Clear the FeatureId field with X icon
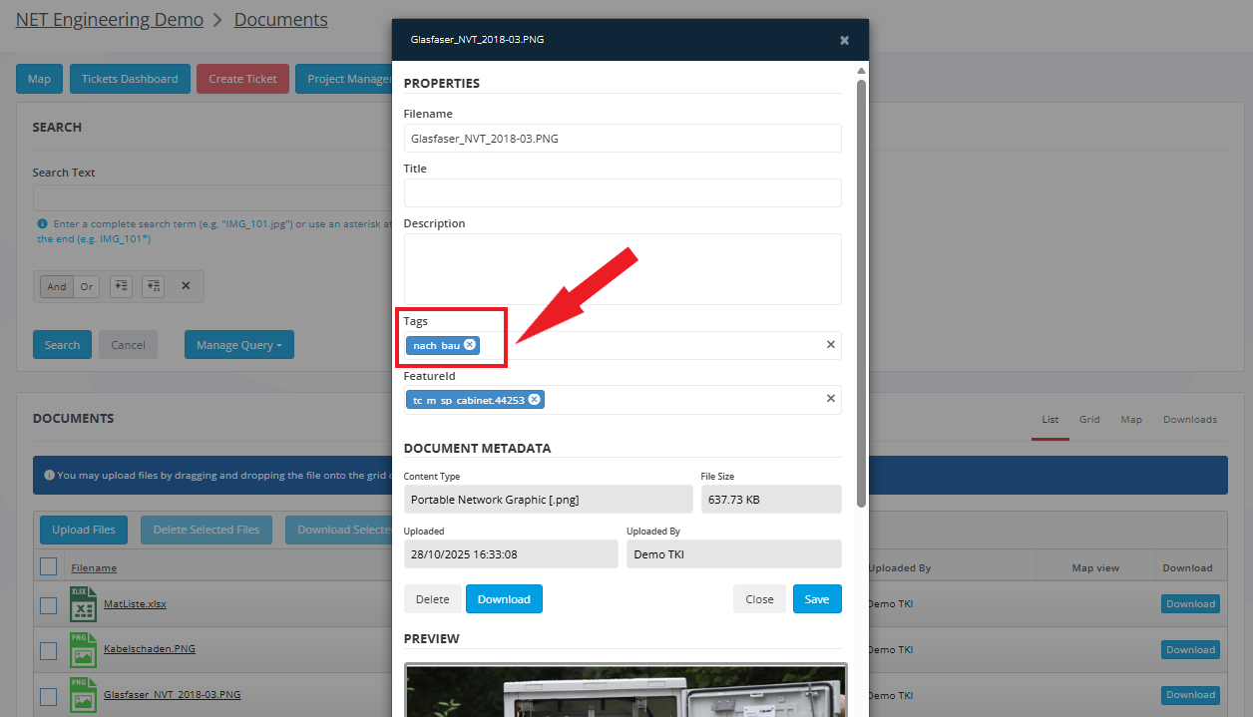The image size is (1253, 717). click(830, 399)
